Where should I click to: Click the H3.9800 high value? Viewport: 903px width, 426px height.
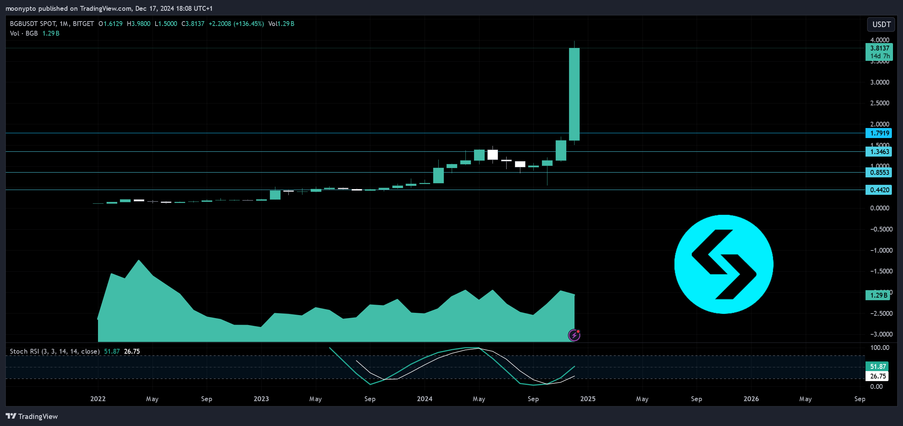138,24
